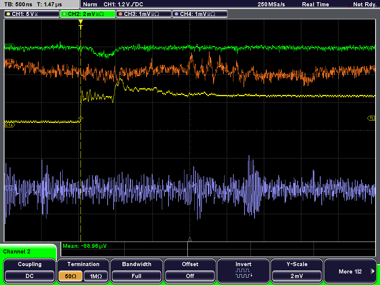Viewport: 380px width, 285px height.
Task: Click the Norm trigger mode label
Action: click(x=90, y=4)
